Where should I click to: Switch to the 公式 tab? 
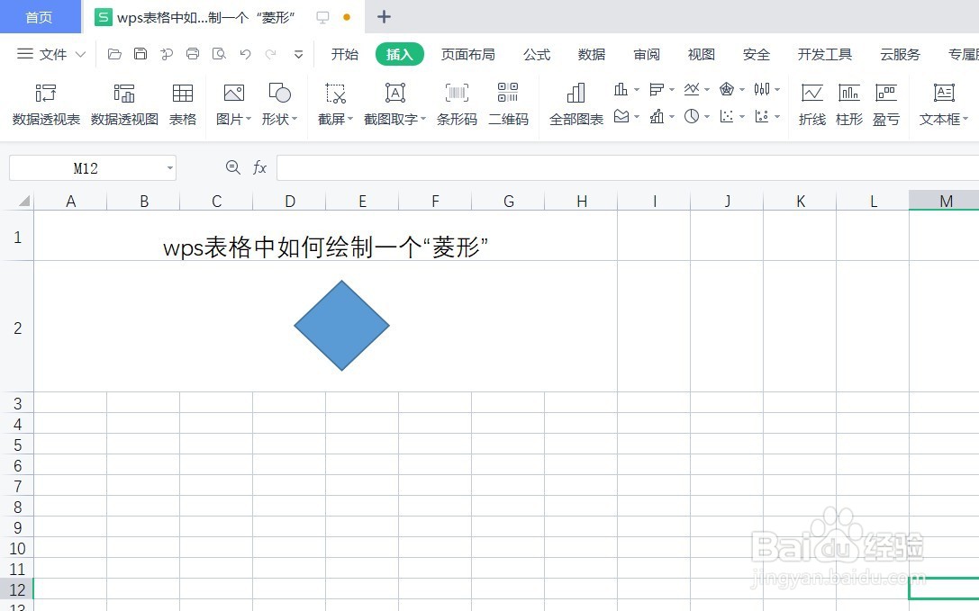[x=537, y=54]
